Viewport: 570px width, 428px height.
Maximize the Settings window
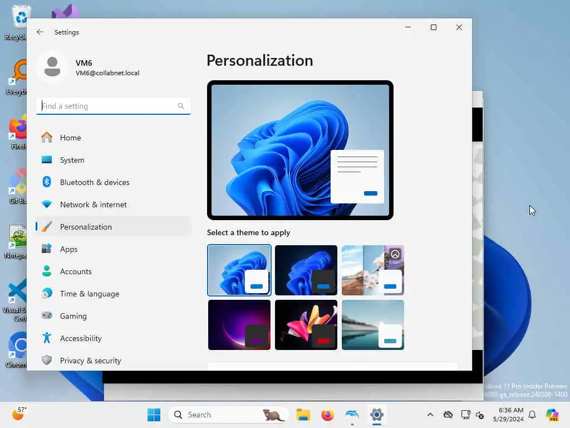pyautogui.click(x=433, y=27)
